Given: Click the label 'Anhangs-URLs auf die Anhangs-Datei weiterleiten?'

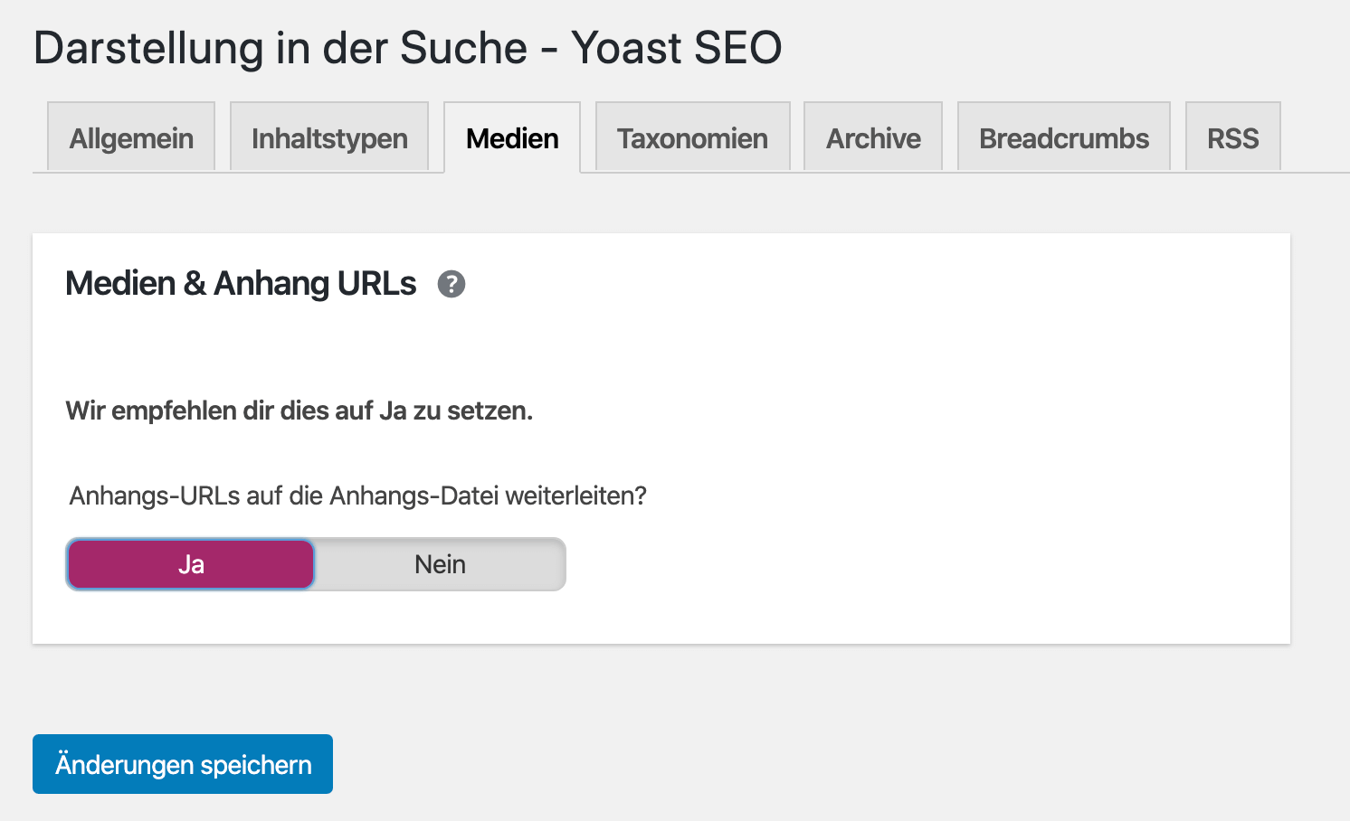Looking at the screenshot, I should click(x=358, y=495).
